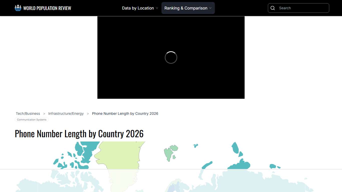The height and width of the screenshot is (192, 342).
Task: Expand the Data by Location chevron arrow
Action: [x=157, y=8]
